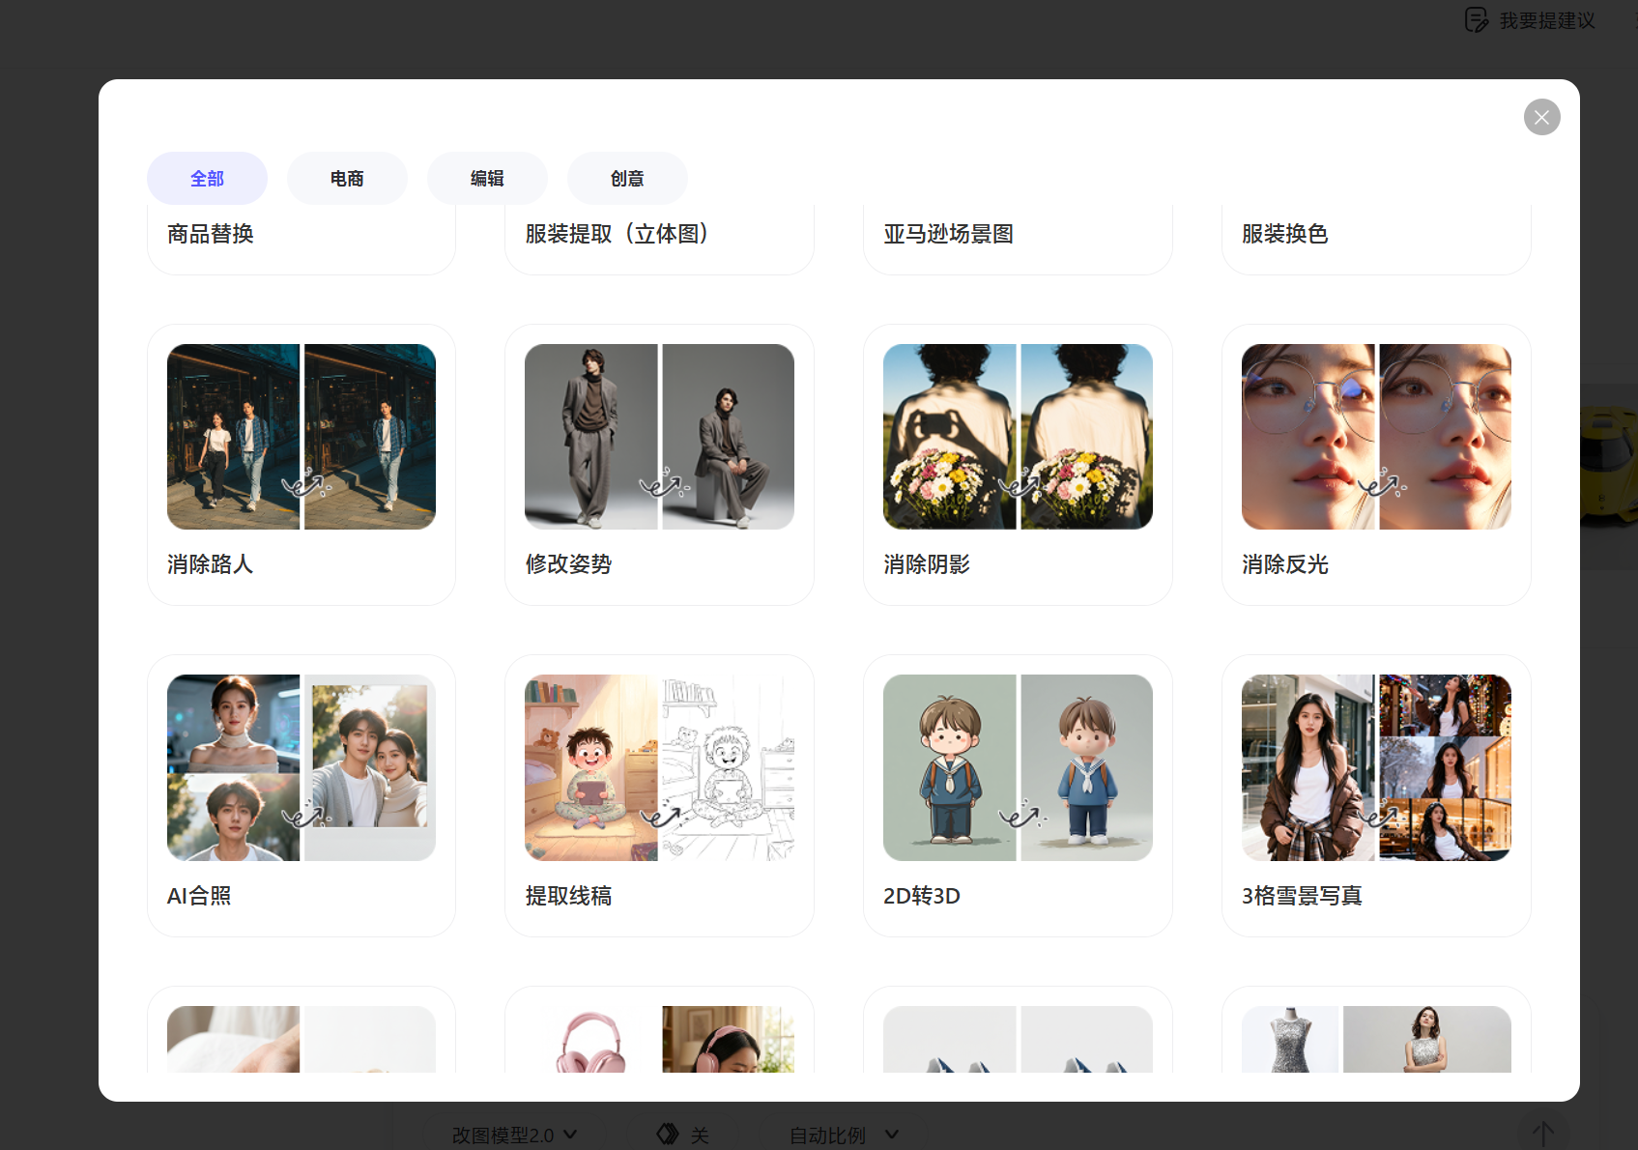This screenshot has width=1638, height=1150.
Task: Select the 消除路人 thumbnail
Action: tap(302, 437)
